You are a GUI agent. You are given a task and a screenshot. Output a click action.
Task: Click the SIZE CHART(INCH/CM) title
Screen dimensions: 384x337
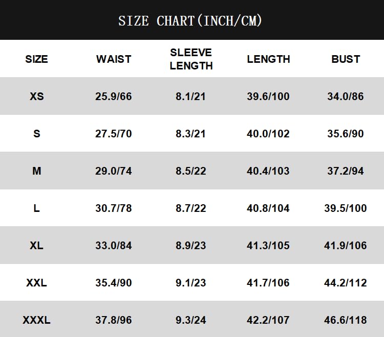click(x=190, y=21)
